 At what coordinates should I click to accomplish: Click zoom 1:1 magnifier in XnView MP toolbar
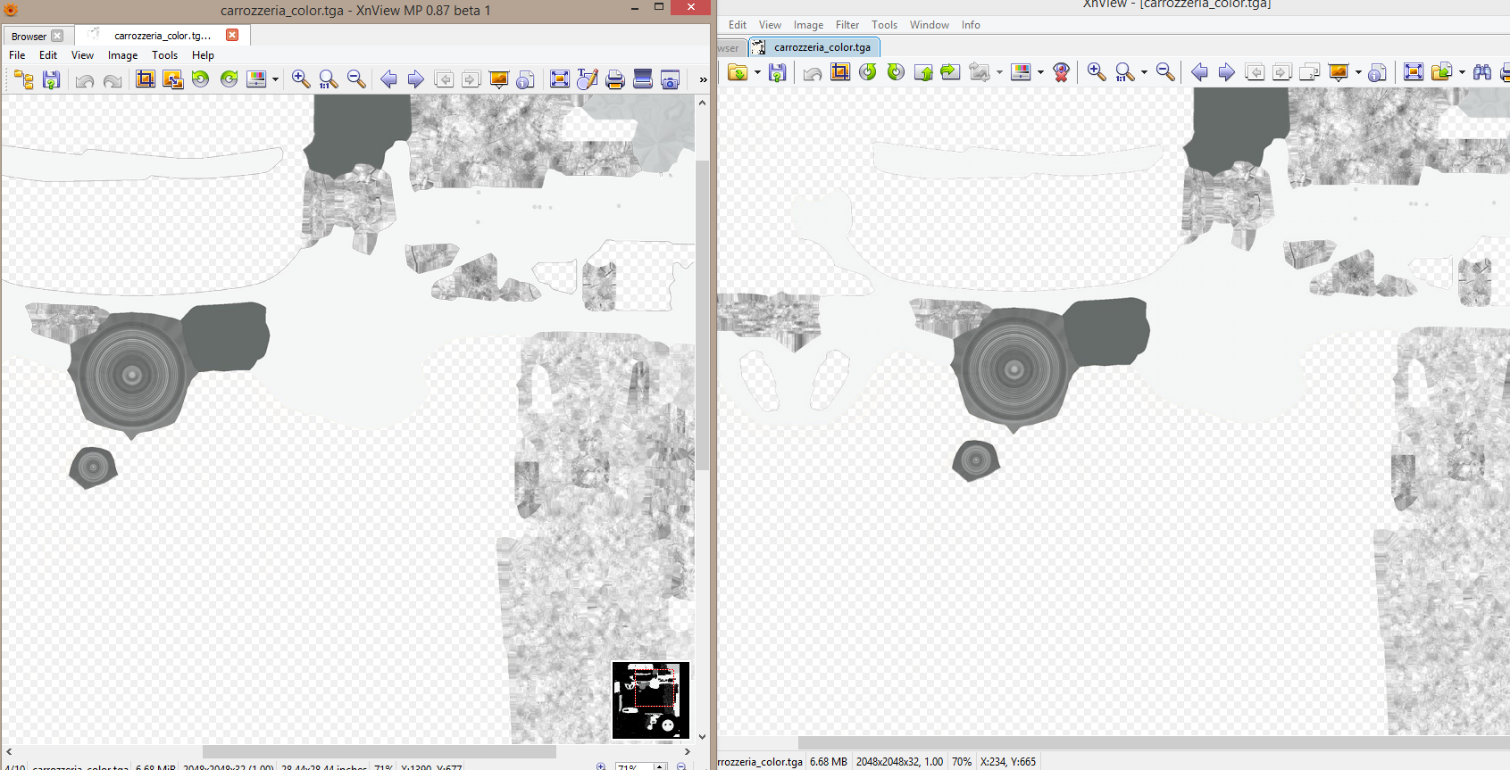point(329,79)
